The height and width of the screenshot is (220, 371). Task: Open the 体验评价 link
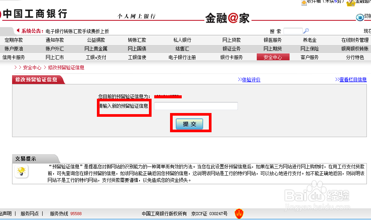coord(251,79)
